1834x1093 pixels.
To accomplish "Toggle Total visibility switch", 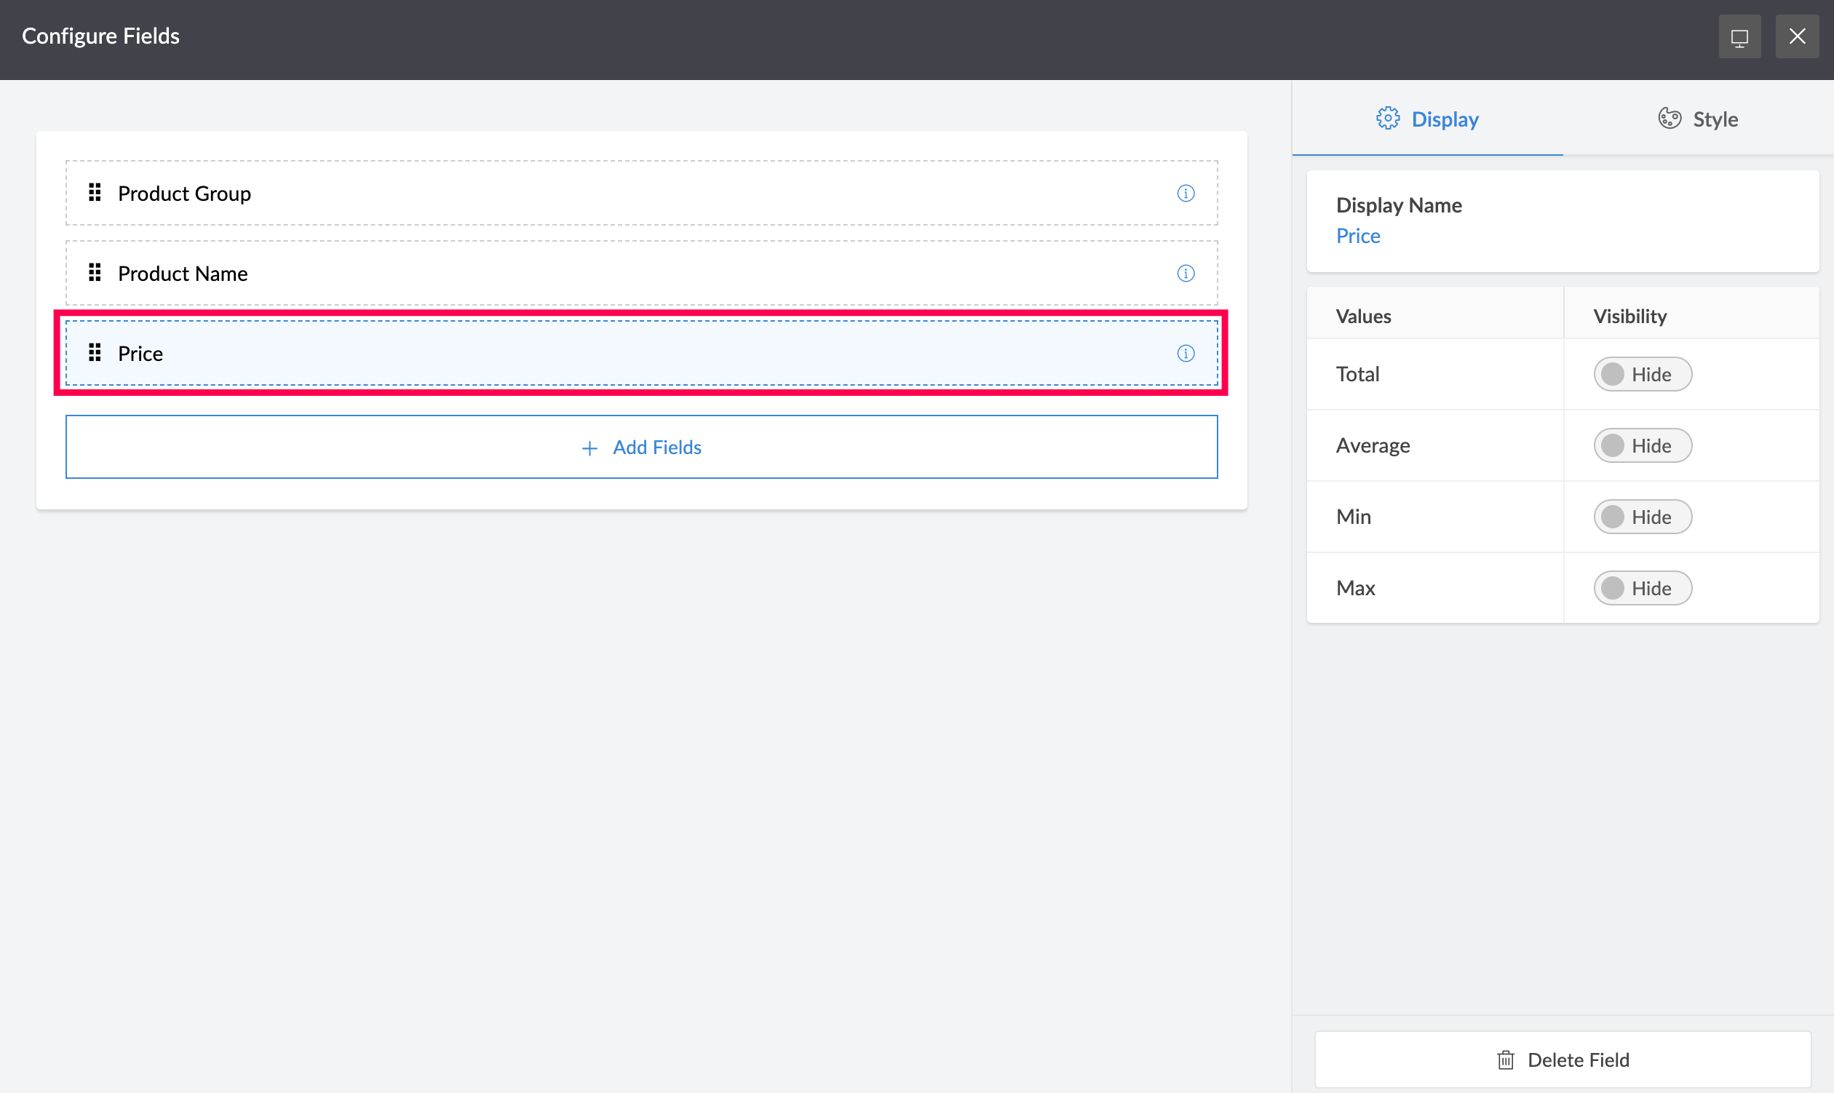I will (x=1642, y=374).
